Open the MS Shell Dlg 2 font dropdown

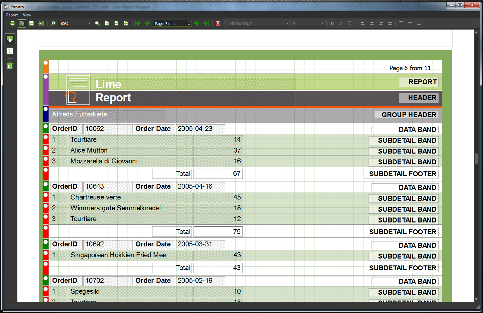259,24
